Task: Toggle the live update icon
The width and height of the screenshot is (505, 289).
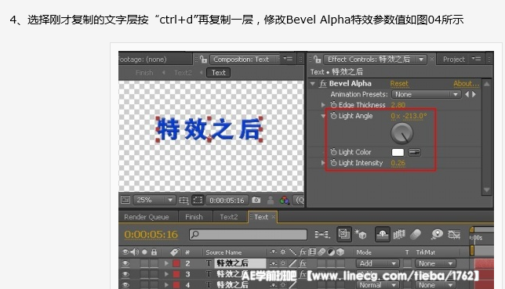Action: pyautogui.click(x=343, y=234)
